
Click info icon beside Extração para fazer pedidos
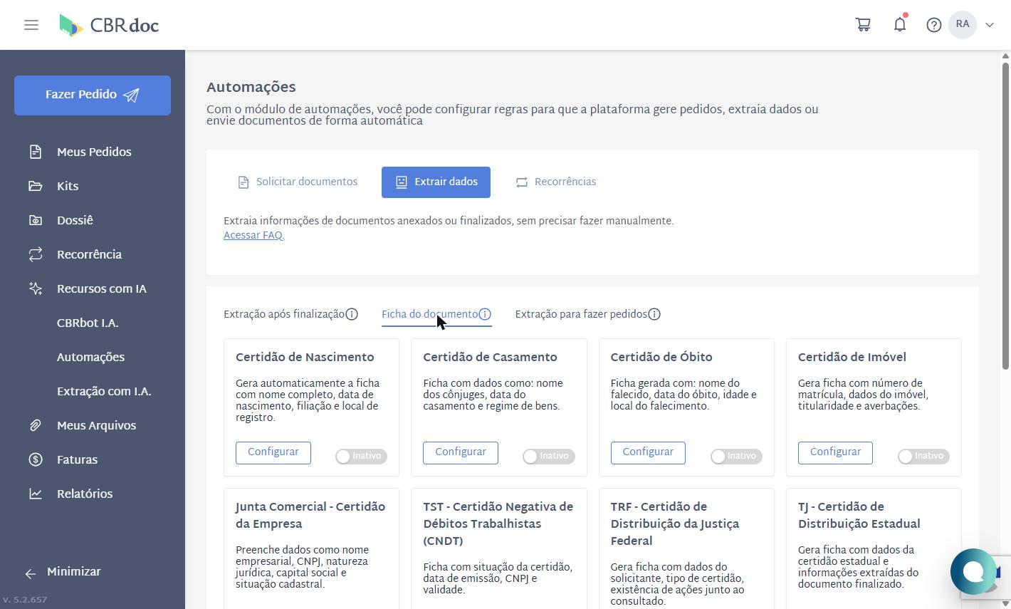654,314
